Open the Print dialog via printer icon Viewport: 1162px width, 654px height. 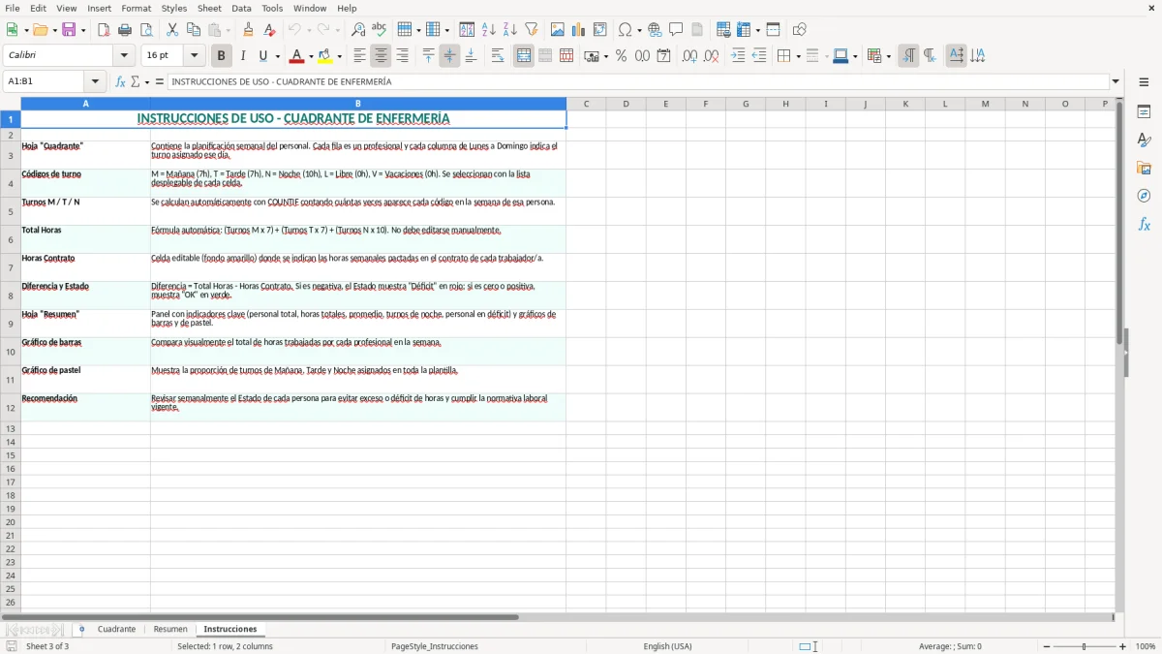(125, 30)
